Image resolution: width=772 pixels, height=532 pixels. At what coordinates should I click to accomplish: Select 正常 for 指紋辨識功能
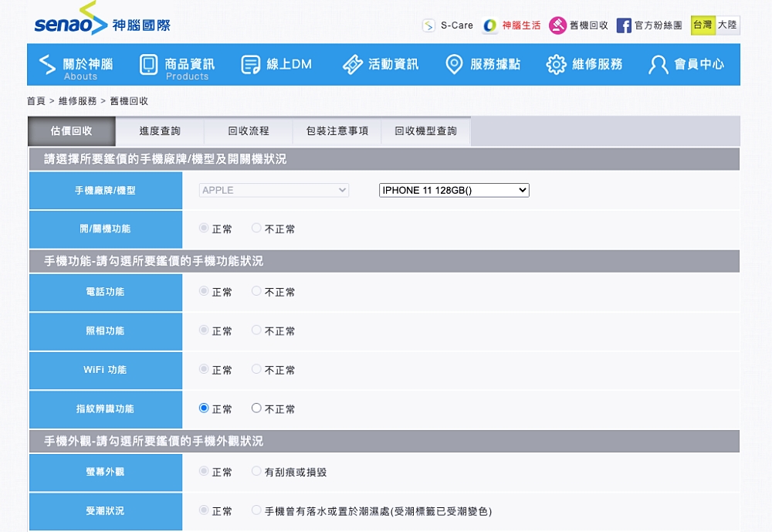[204, 408]
